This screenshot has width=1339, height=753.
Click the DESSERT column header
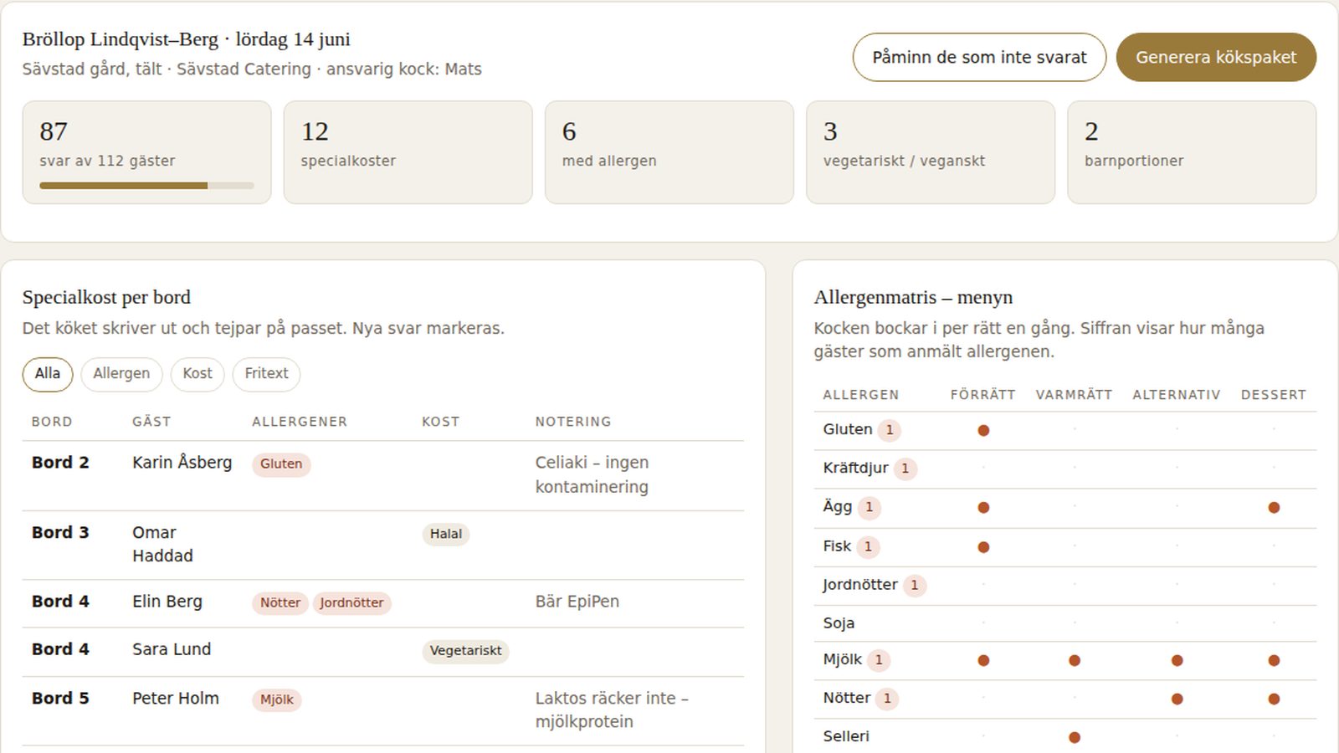[1274, 395]
